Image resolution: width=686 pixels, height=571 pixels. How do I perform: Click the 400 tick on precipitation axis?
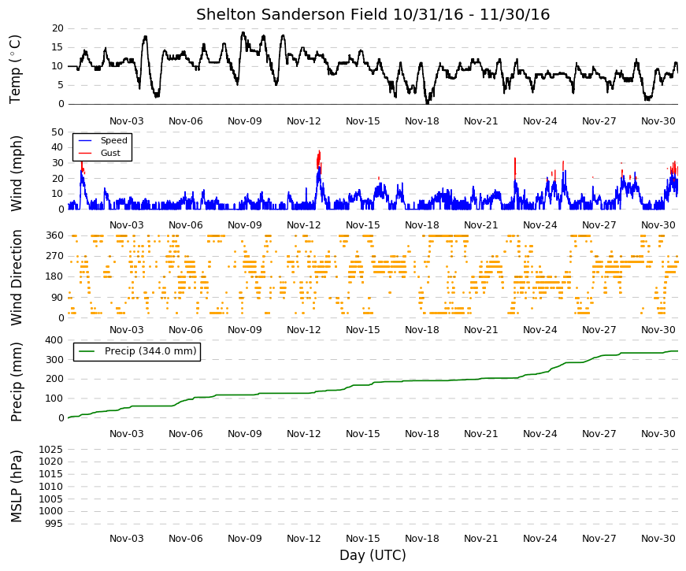click(54, 340)
